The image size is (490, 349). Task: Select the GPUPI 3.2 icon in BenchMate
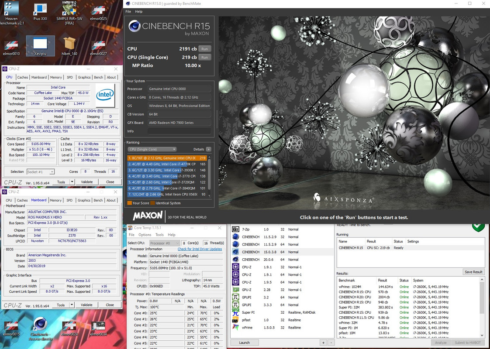(236, 297)
